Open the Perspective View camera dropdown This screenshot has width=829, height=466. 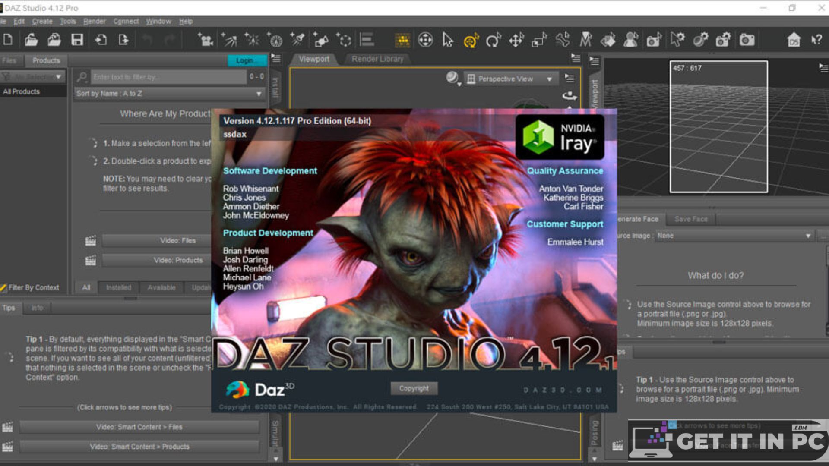tap(511, 79)
